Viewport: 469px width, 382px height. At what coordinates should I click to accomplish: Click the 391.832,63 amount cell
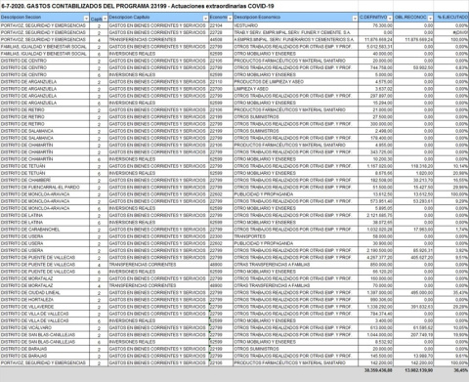tap(413, 307)
